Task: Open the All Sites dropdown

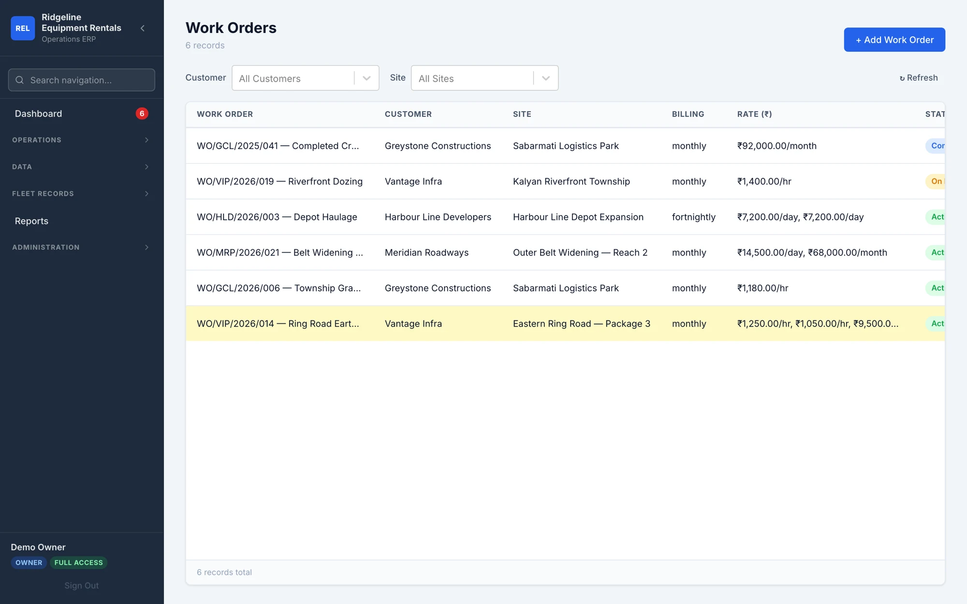Action: point(484,78)
